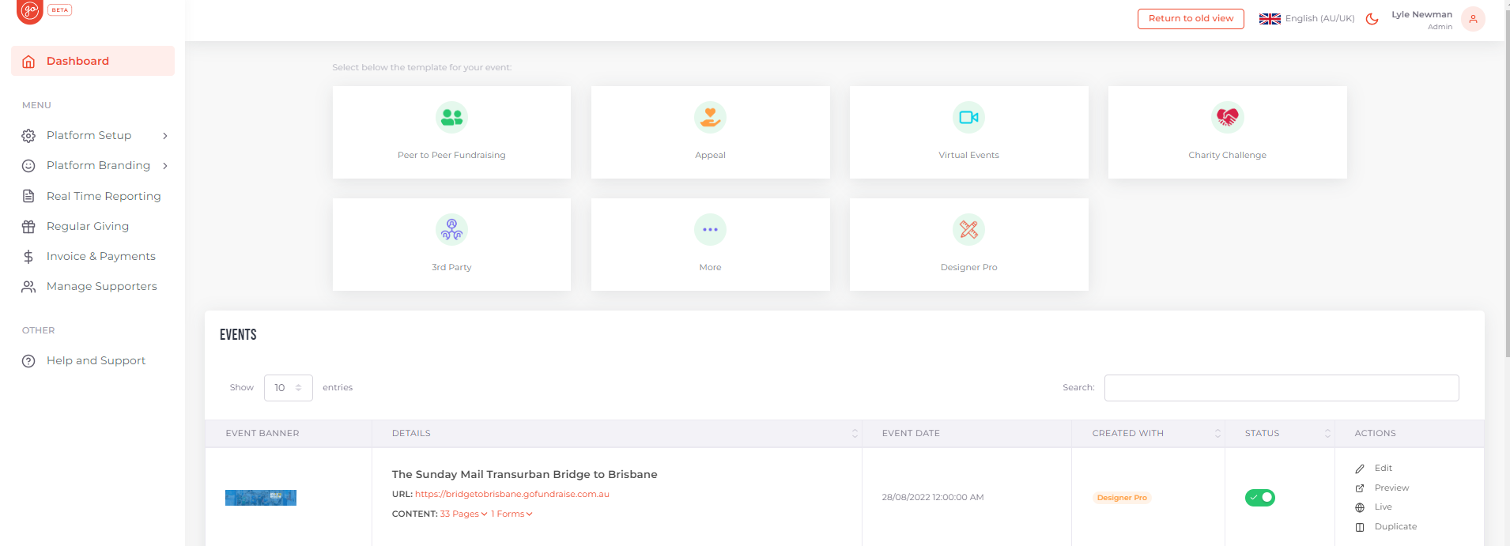1510x546 pixels.
Task: Select the Appeal template icon
Action: 710,118
